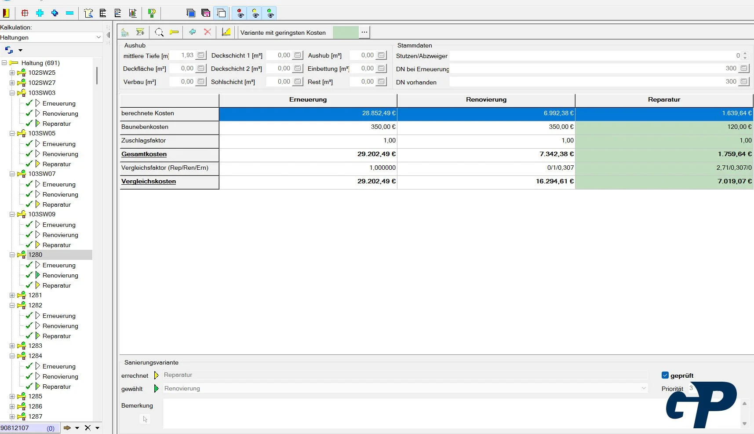Toggle the green dot eye visibility
754x434 pixels.
pyautogui.click(x=270, y=13)
